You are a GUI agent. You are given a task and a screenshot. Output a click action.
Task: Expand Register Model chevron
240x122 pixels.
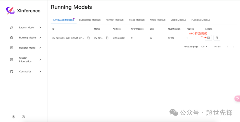coord(40,48)
